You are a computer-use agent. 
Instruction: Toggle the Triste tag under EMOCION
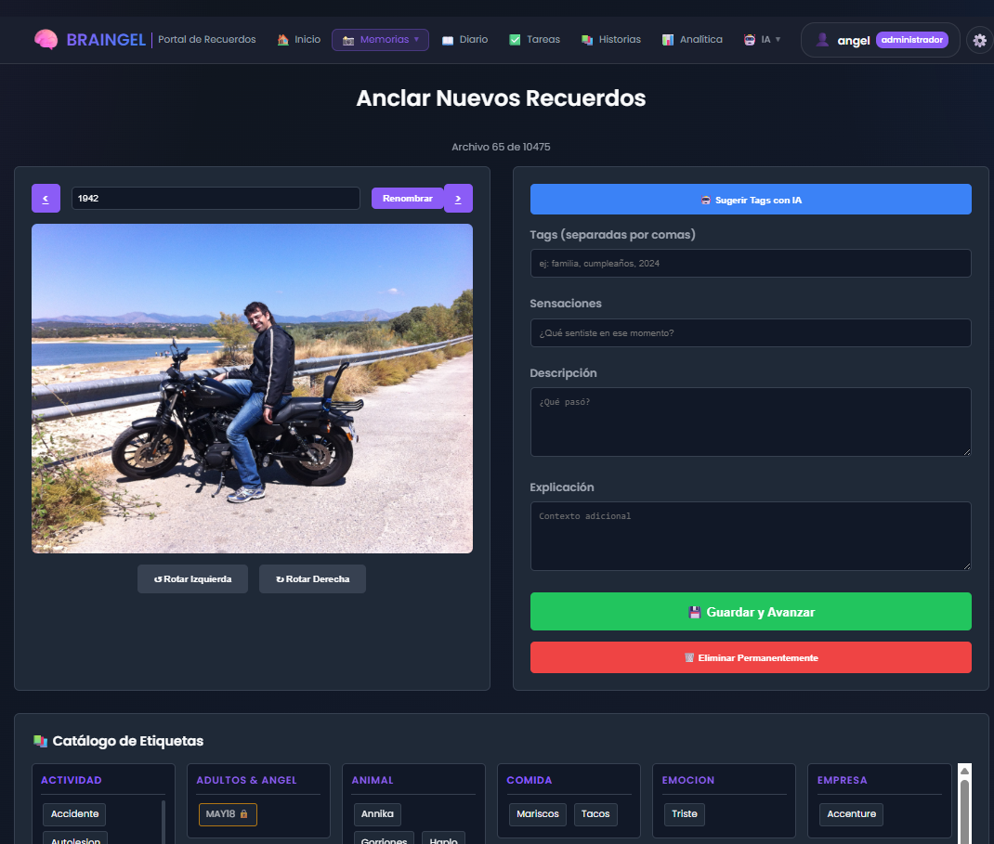point(684,814)
